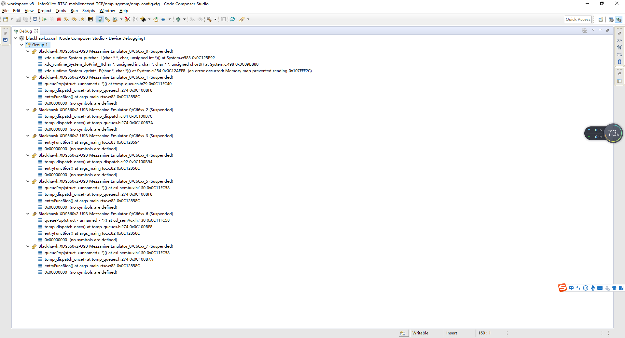
Task: Open the Build hammer dropdown arrow
Action: point(215,19)
